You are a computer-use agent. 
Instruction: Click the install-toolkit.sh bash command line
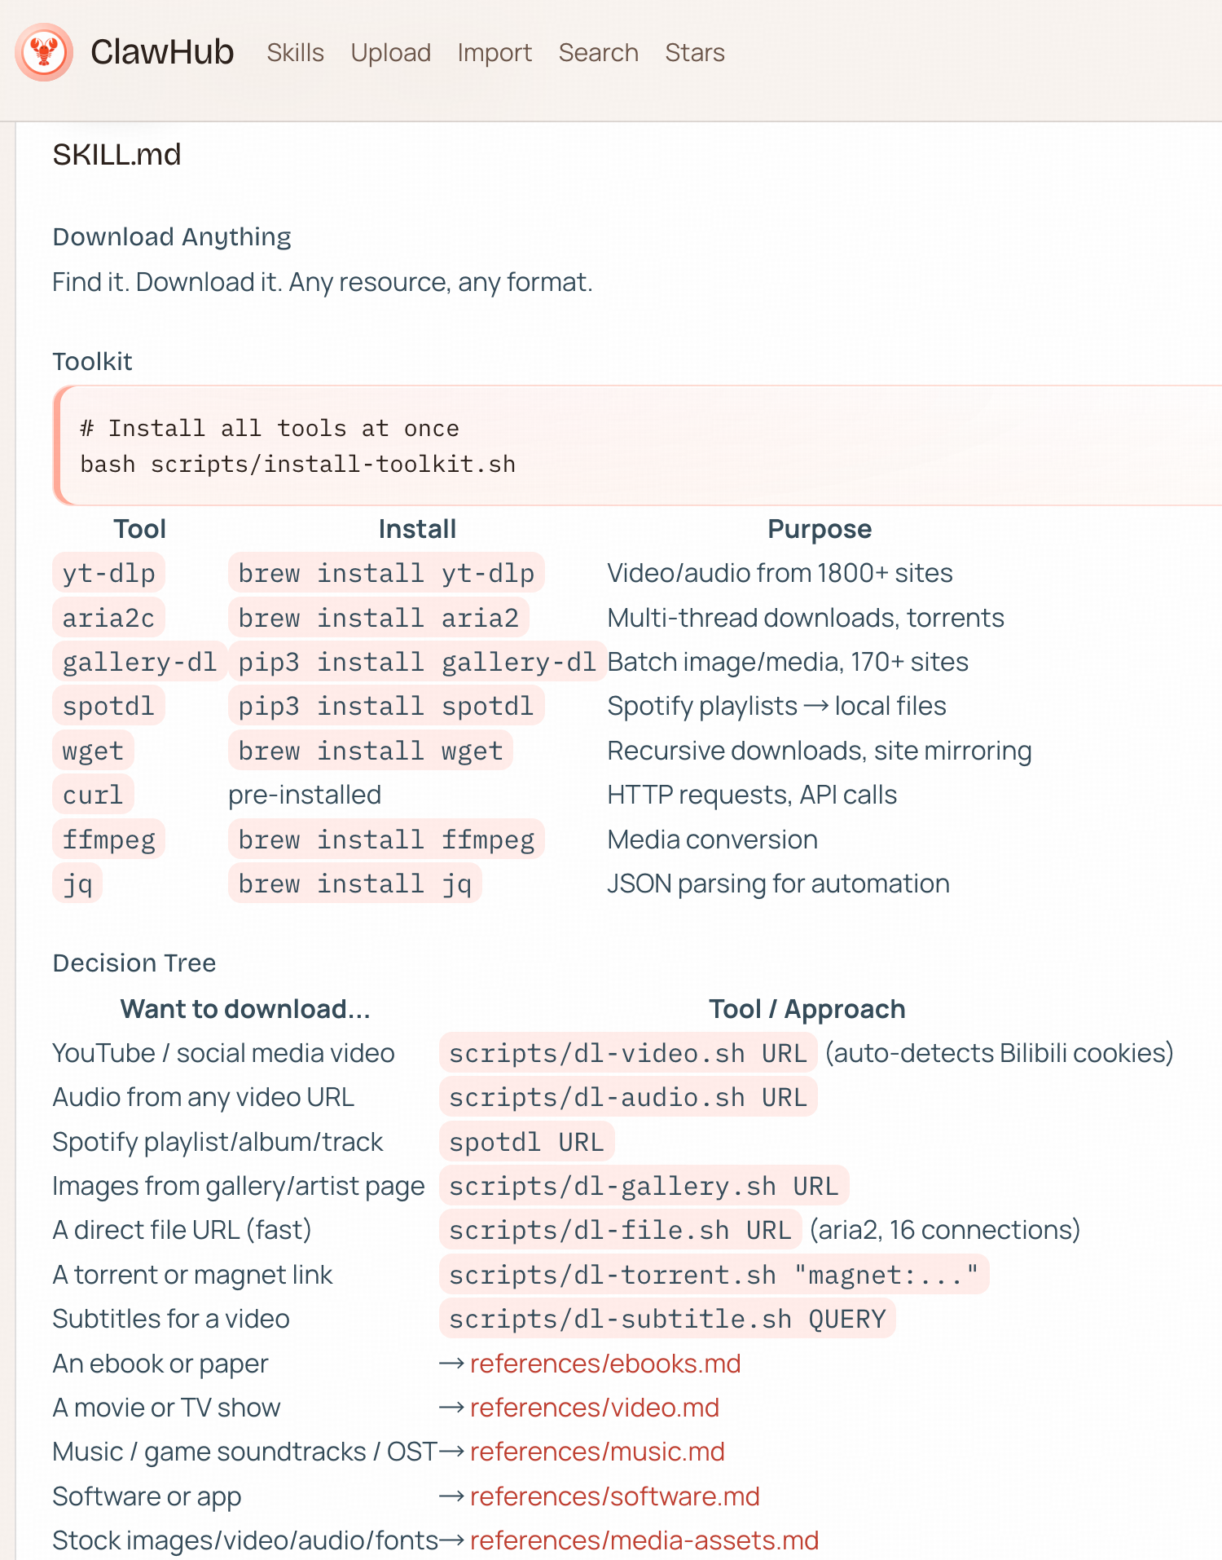coord(297,465)
